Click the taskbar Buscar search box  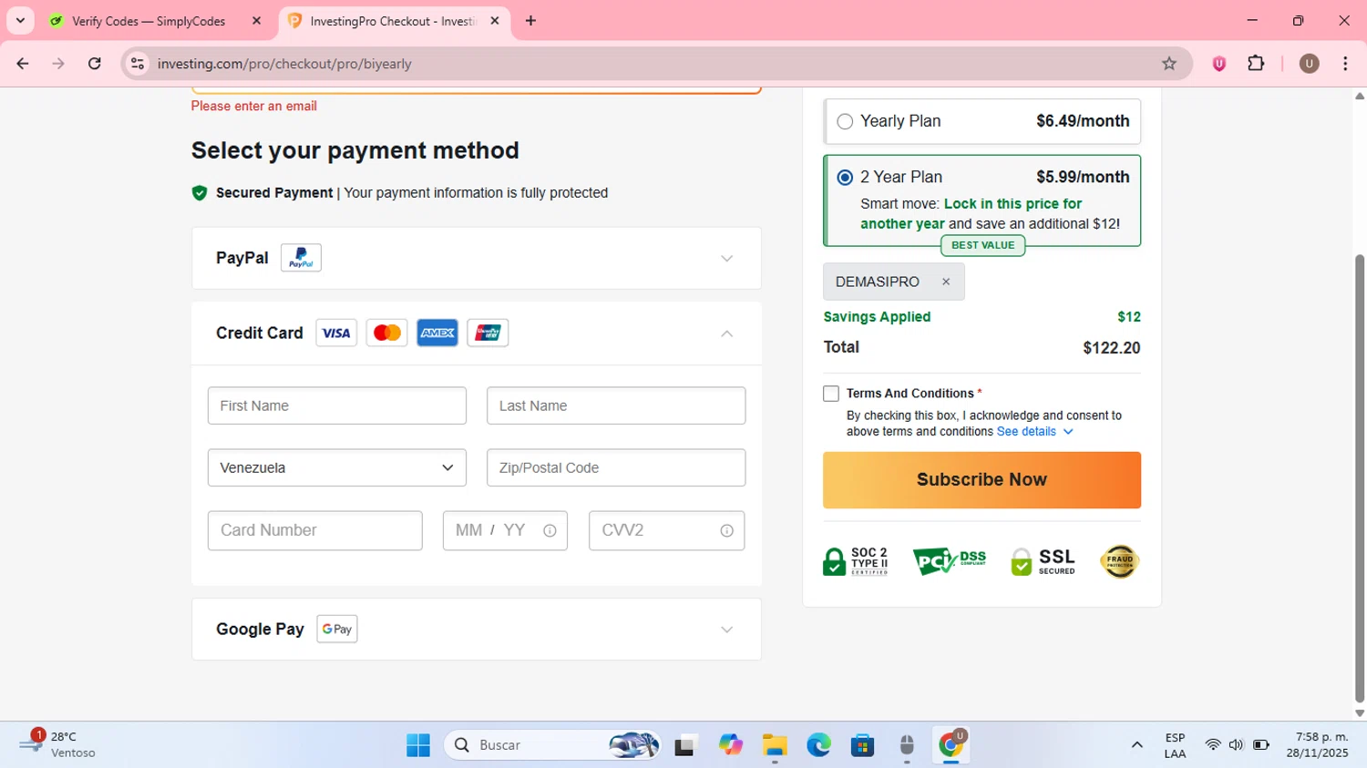coord(551,745)
